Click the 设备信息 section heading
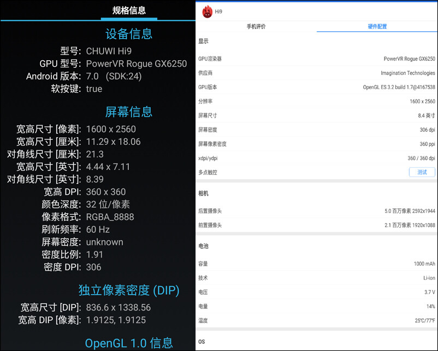 click(129, 34)
